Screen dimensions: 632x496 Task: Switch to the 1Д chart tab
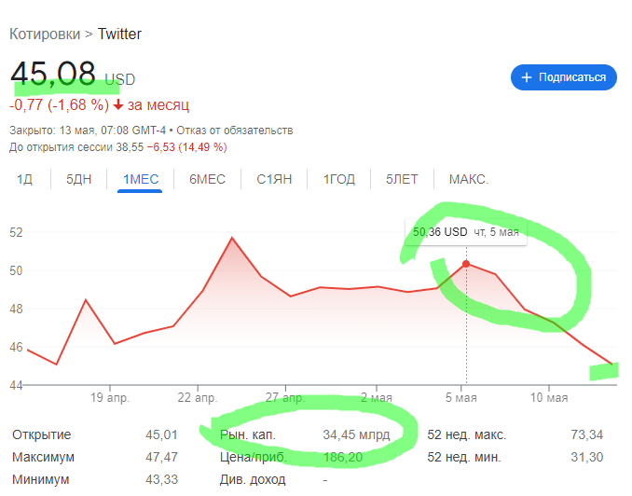[x=24, y=179]
